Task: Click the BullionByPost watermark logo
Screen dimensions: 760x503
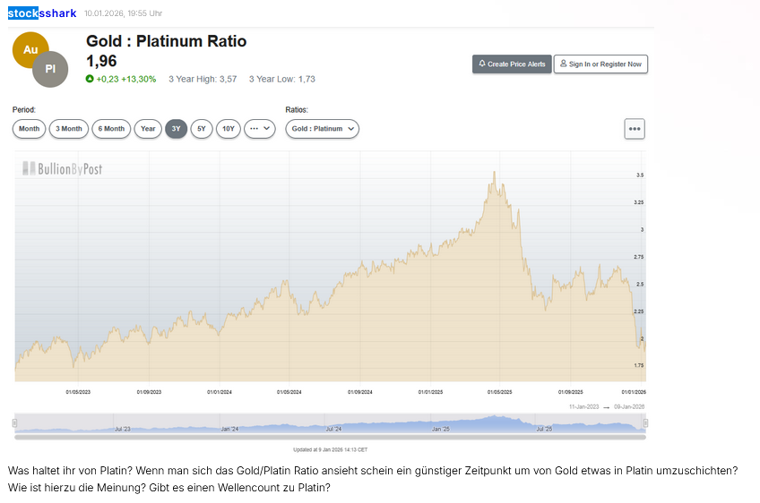Action: [62, 168]
